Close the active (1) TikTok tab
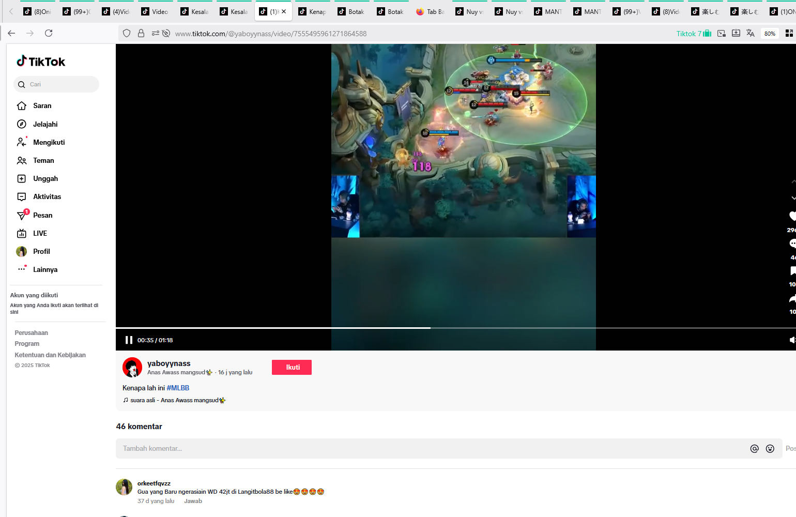This screenshot has width=796, height=517. pos(284,11)
